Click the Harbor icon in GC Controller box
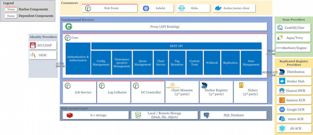The image size is (313, 135). (136, 86)
